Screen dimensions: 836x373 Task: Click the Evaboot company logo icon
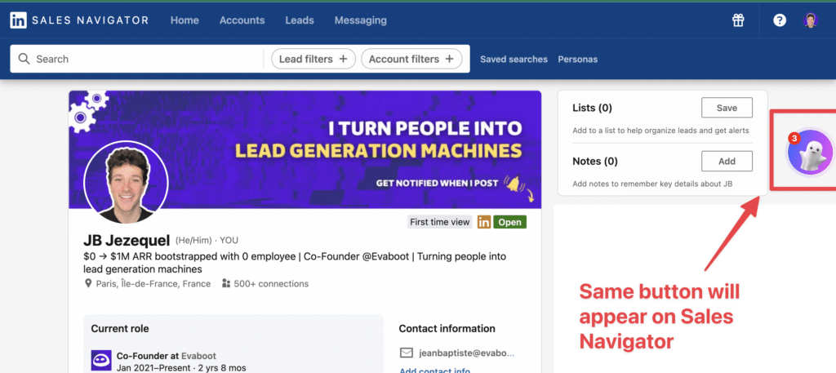point(101,360)
